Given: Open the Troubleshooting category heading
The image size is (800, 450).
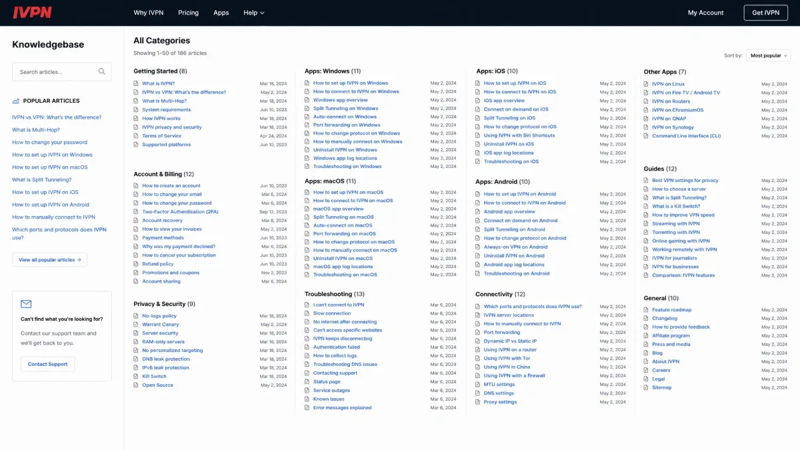Looking at the screenshot, I should point(335,294).
